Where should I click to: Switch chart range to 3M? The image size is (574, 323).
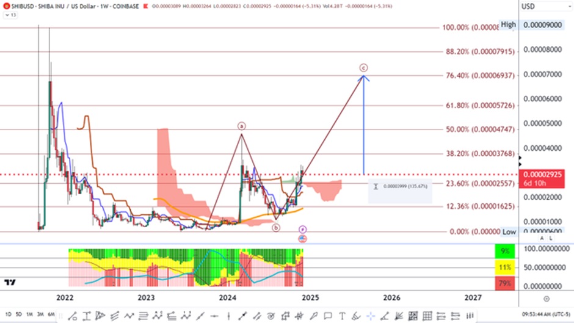[x=40, y=314]
